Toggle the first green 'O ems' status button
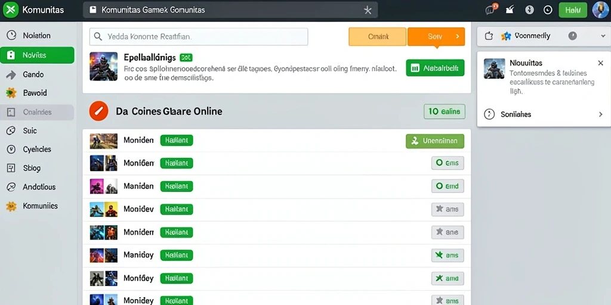The width and height of the screenshot is (611, 305). (x=448, y=163)
